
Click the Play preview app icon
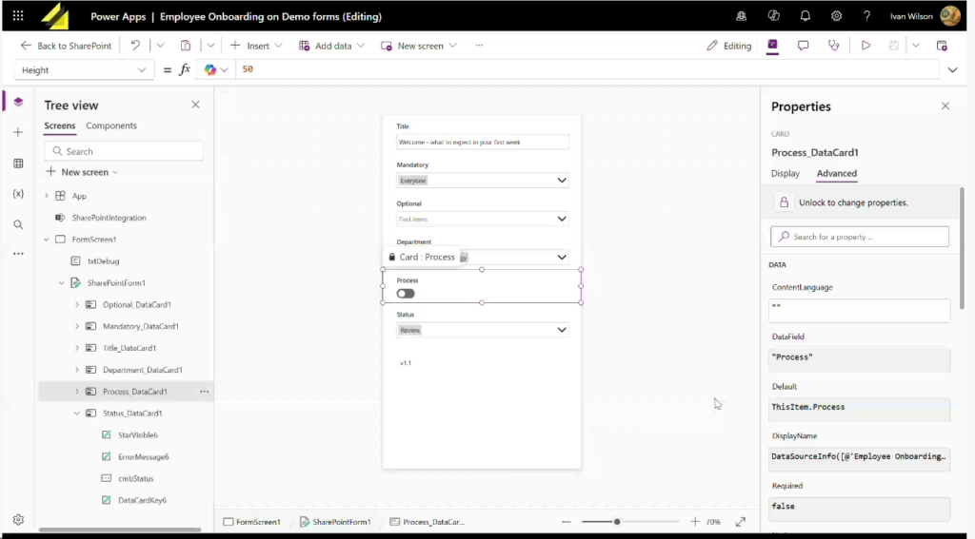(x=866, y=46)
